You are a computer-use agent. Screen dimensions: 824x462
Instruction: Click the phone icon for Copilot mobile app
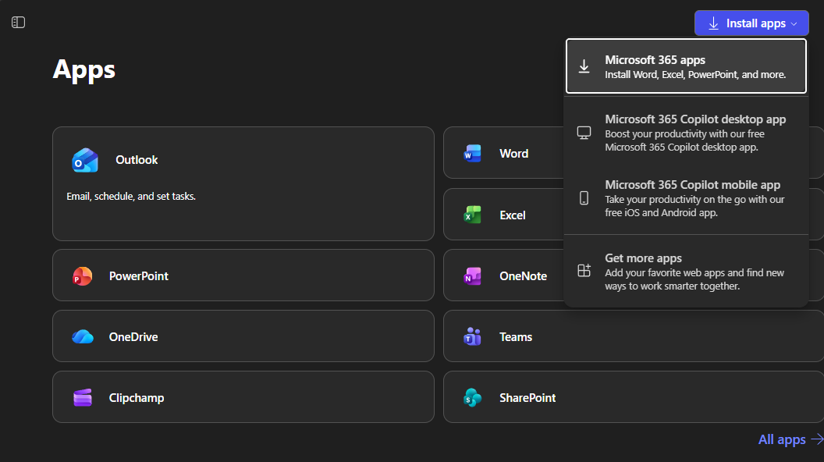[584, 198]
